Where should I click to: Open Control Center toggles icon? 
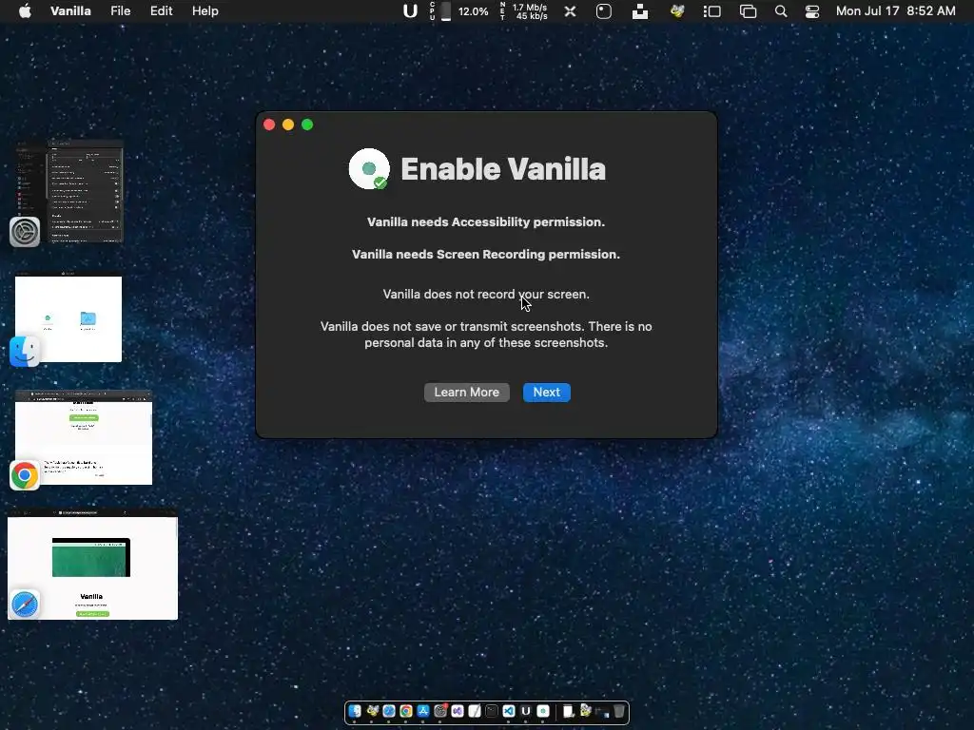pos(812,11)
